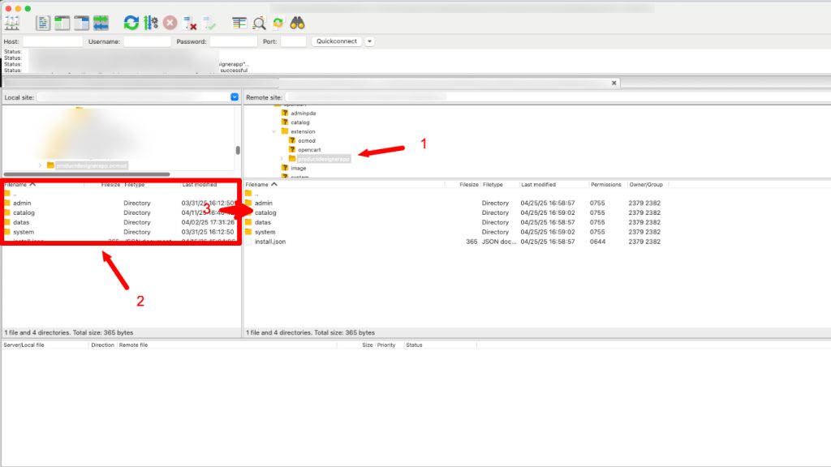The image size is (831, 467).
Task: Open the Quickconnect history dropdown arrow
Action: [369, 41]
